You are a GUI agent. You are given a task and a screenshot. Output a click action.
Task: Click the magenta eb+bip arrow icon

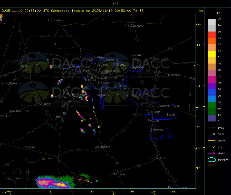pos(211,153)
